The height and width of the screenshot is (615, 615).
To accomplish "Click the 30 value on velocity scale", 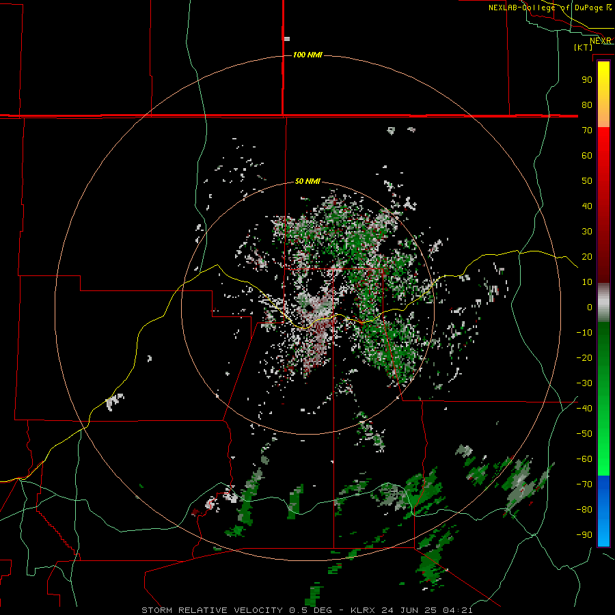I will 587,232.
